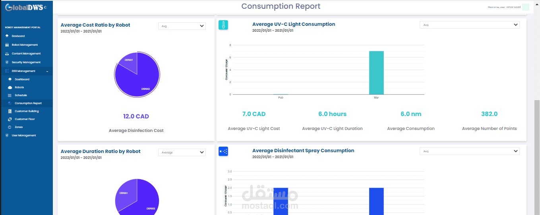Click the DSR Management icon
540x215 pixels.
tap(7, 71)
